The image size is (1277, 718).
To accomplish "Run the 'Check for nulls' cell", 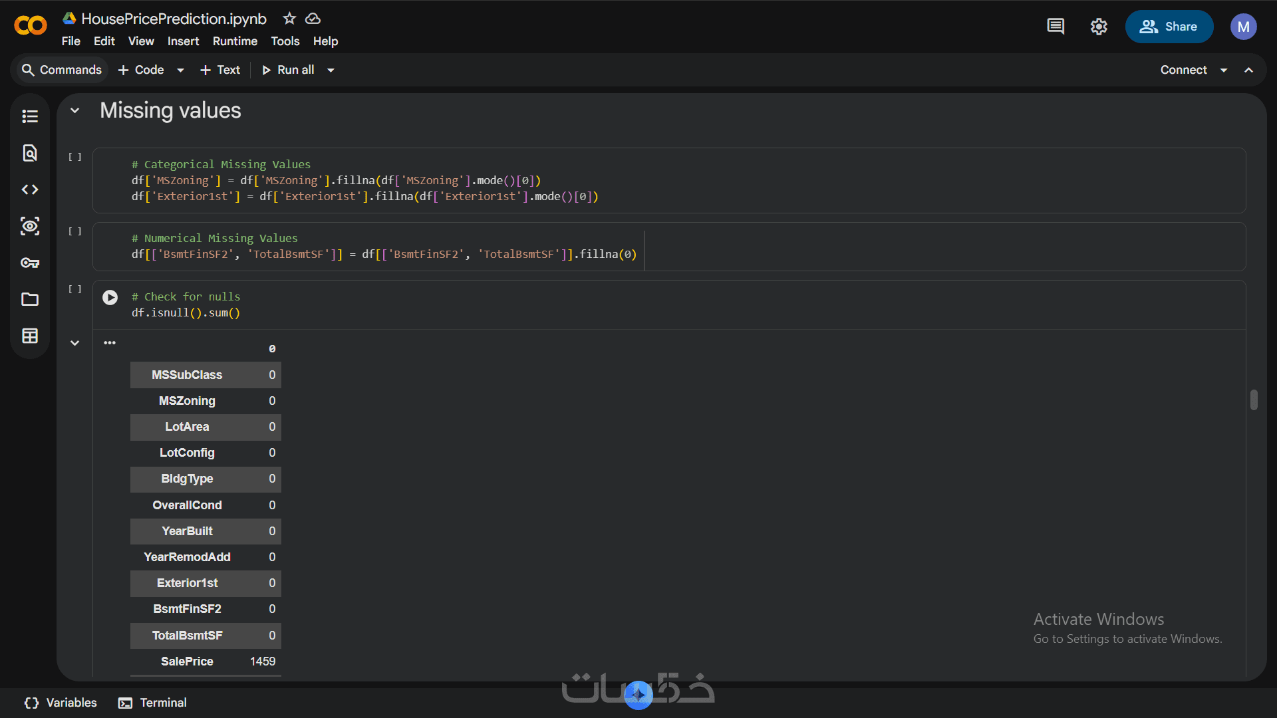I will coord(110,297).
